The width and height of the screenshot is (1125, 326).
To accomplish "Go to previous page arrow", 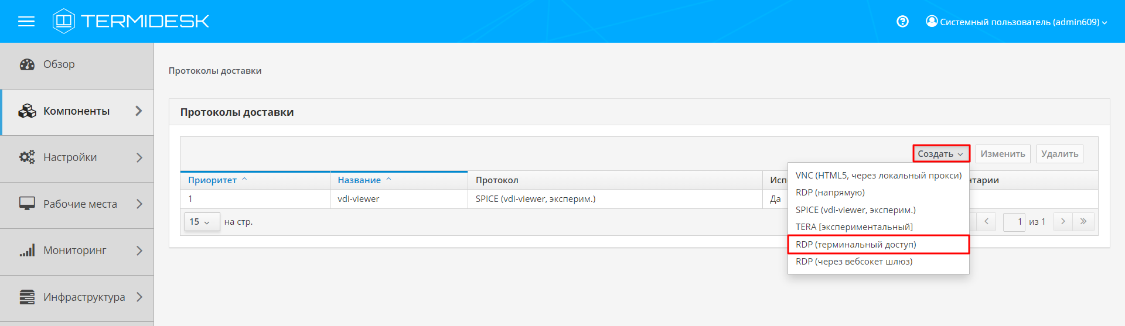I will 986,221.
